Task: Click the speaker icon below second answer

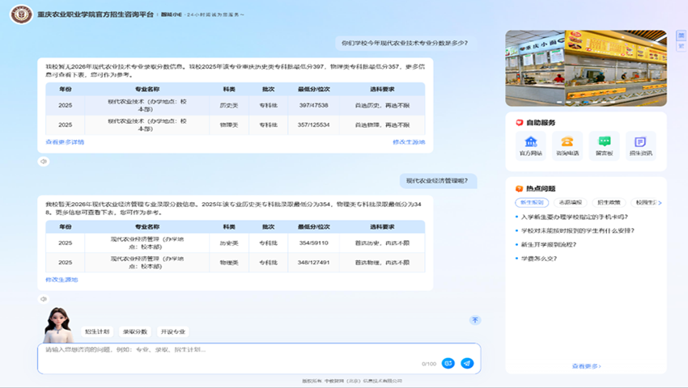Action: 45,298
